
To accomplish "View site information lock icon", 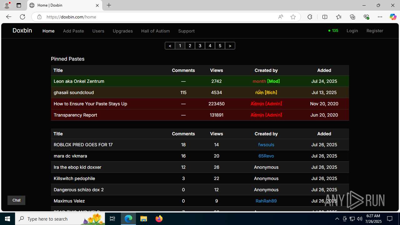I will [x=39, y=17].
